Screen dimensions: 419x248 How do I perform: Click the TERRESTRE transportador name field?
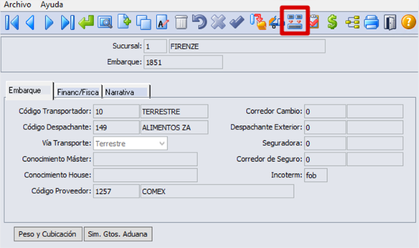point(174,112)
